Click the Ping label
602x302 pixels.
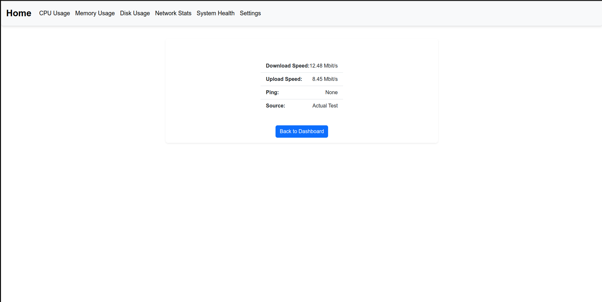[272, 93]
